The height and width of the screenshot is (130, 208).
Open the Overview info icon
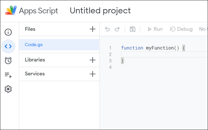tap(8, 32)
